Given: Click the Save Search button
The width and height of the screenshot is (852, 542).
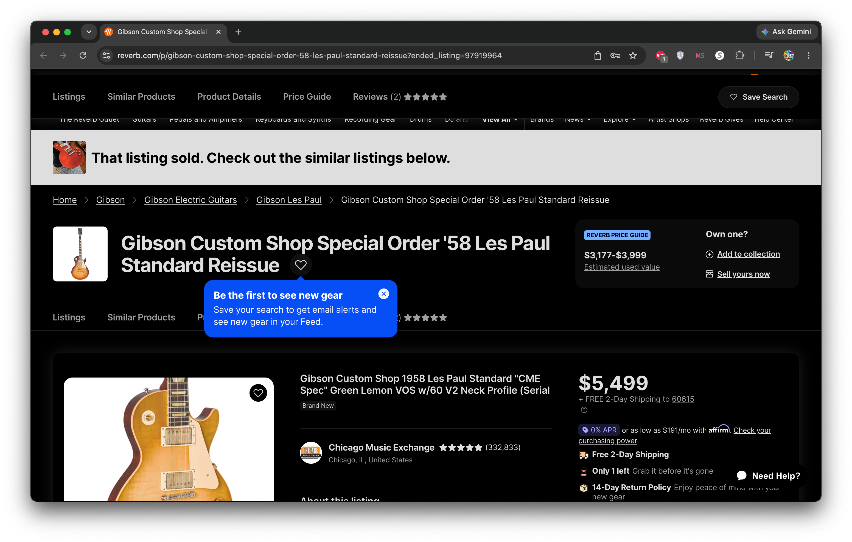Looking at the screenshot, I should (758, 97).
